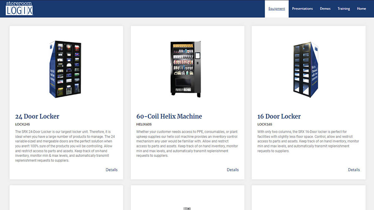This screenshot has width=374, height=210.
Task: Click the 60-Coil Helix Machine image
Action: tap(186, 69)
